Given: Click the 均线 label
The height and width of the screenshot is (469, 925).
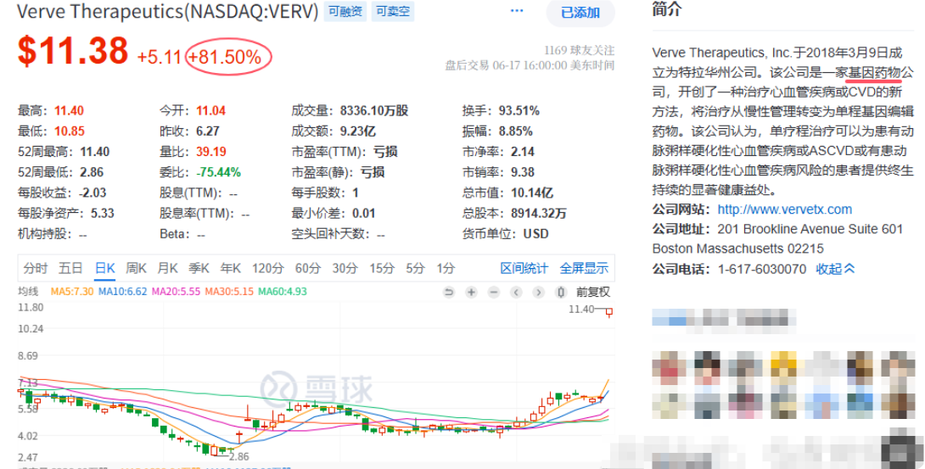Looking at the screenshot, I should [28, 292].
